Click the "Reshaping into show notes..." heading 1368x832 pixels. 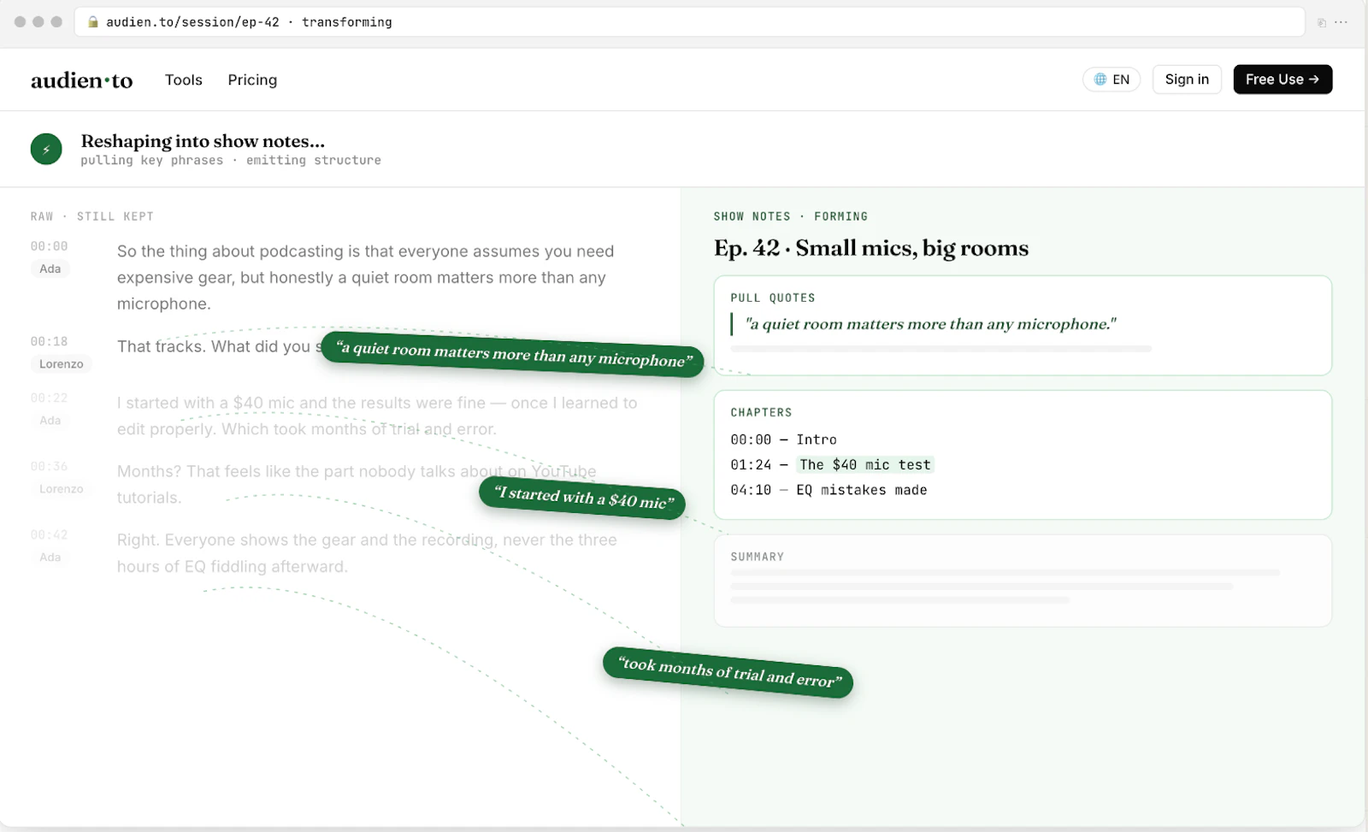pos(203,141)
